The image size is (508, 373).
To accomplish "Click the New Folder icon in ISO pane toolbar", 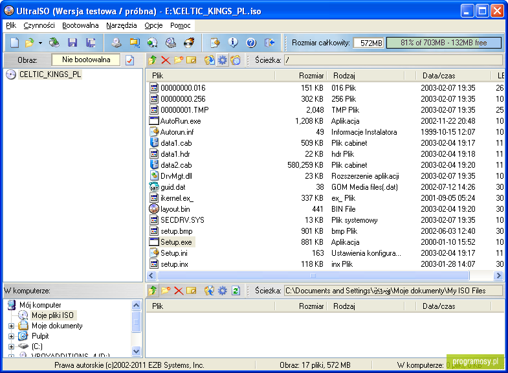I will pyautogui.click(x=179, y=60).
